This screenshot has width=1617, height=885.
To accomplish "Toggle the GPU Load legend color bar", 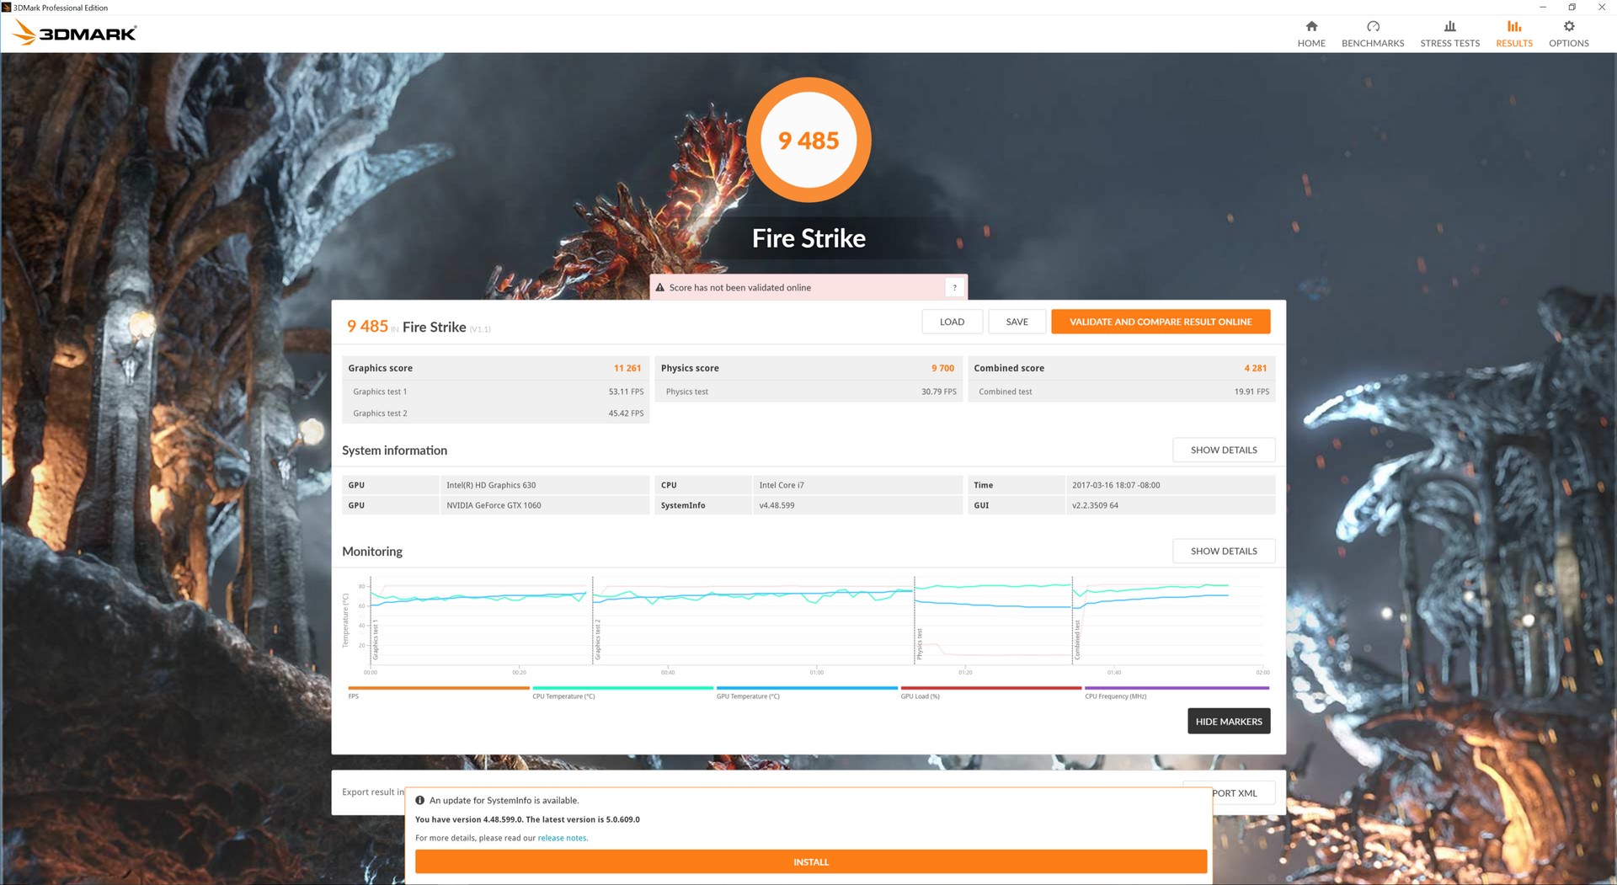I will pyautogui.click(x=991, y=688).
